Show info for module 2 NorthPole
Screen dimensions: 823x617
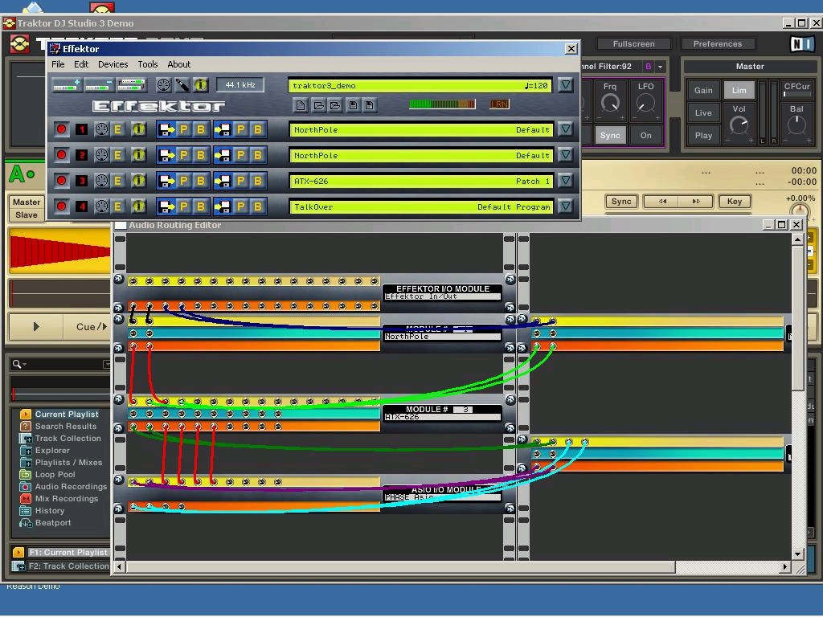click(x=138, y=155)
